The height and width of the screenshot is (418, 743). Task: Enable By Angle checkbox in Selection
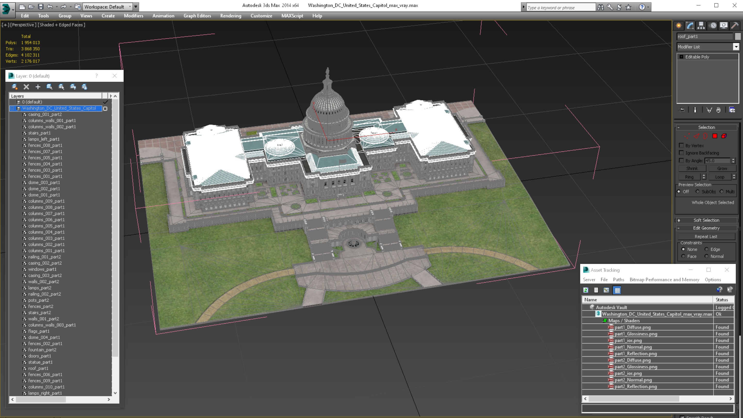pos(681,160)
